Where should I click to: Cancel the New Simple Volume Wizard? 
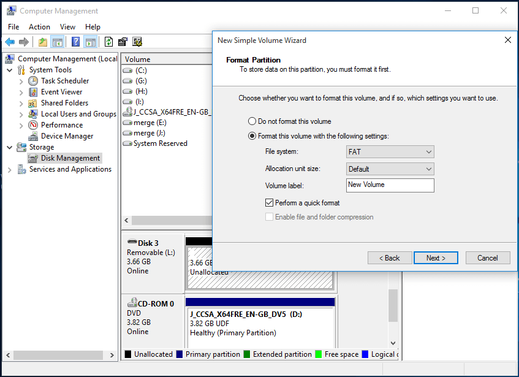(x=488, y=257)
